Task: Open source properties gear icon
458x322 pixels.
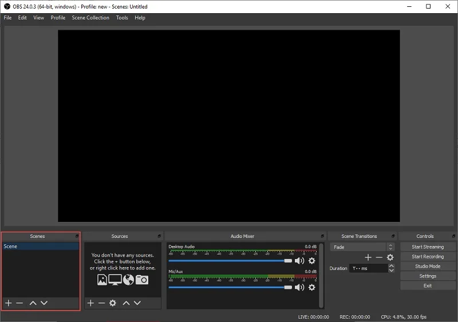Action: [x=113, y=303]
